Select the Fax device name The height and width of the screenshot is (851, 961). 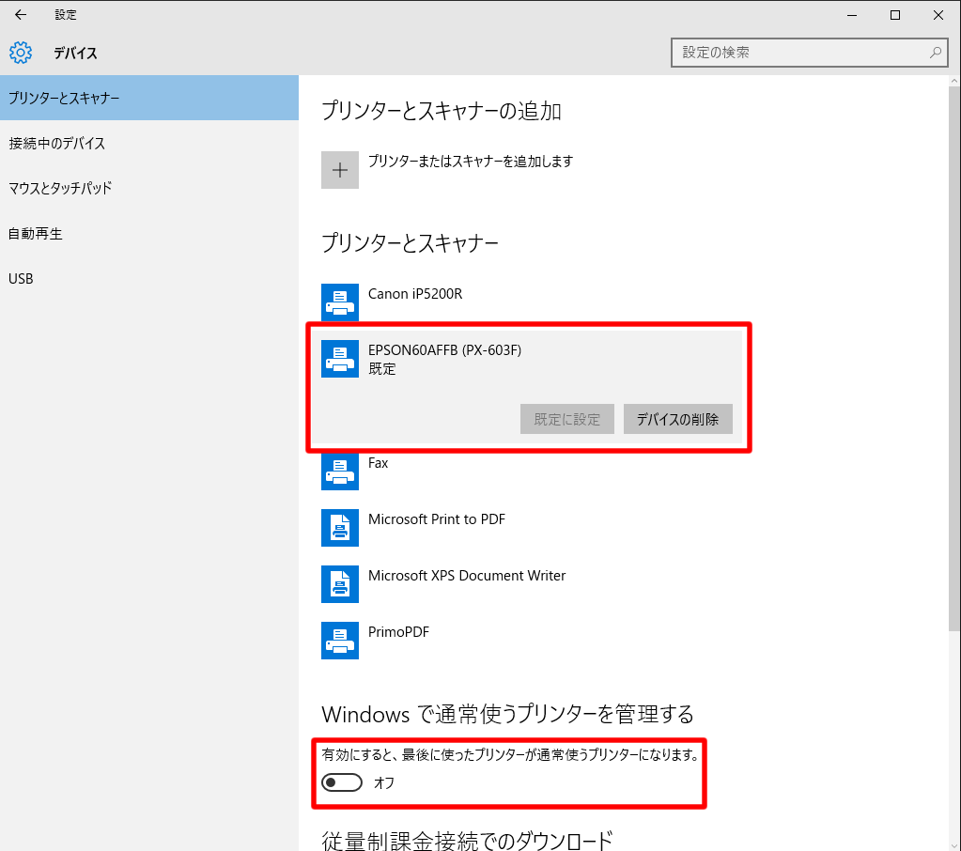[x=378, y=463]
